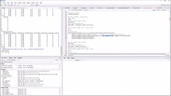Open the new file dropdown arrow
This screenshot has height=96, width=171.
pos(3,5)
